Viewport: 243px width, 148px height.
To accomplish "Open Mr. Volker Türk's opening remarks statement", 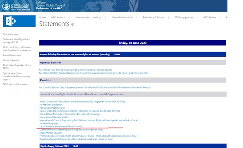I will point(75,70).
